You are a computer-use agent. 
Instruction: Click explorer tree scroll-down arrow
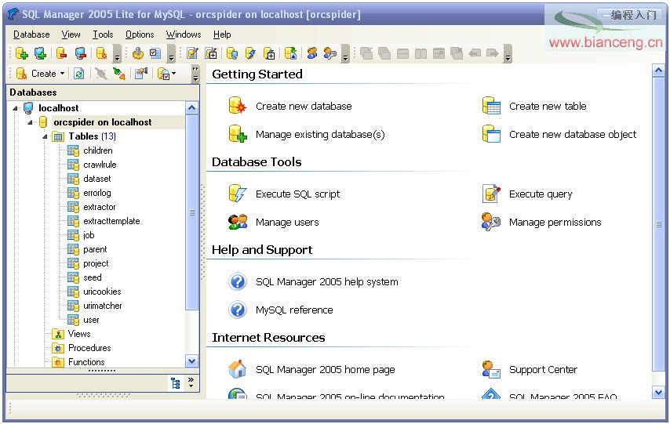click(192, 361)
